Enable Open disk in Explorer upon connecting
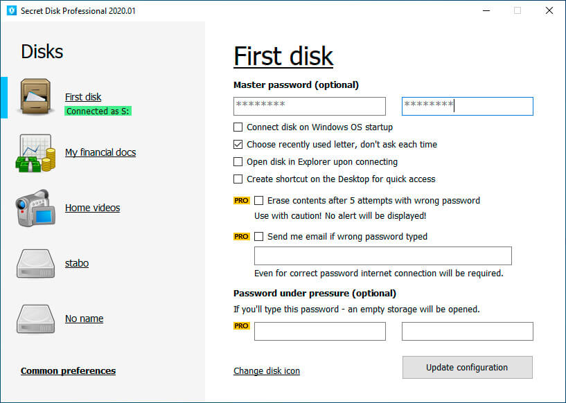 (x=238, y=161)
